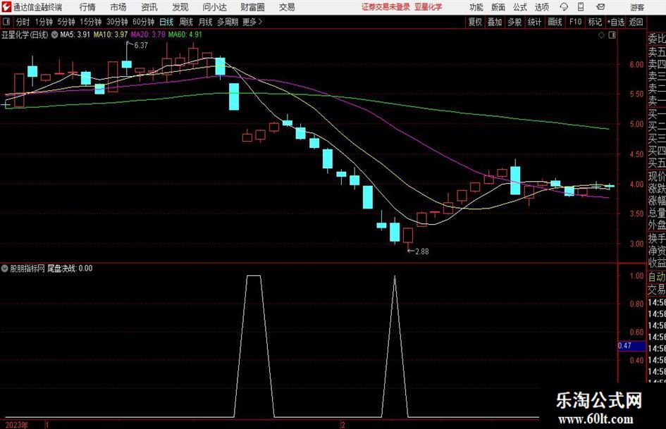This screenshot has width=666, height=429.
Task: Switch to 60分钟 period tab
Action: pos(143,22)
